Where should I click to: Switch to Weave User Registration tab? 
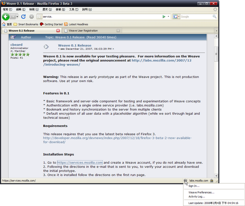92,31
